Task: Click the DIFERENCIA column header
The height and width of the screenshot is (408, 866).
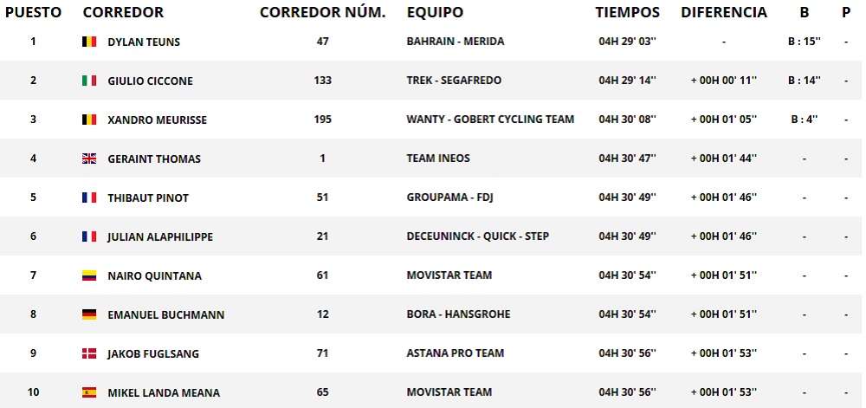Action: tap(724, 13)
